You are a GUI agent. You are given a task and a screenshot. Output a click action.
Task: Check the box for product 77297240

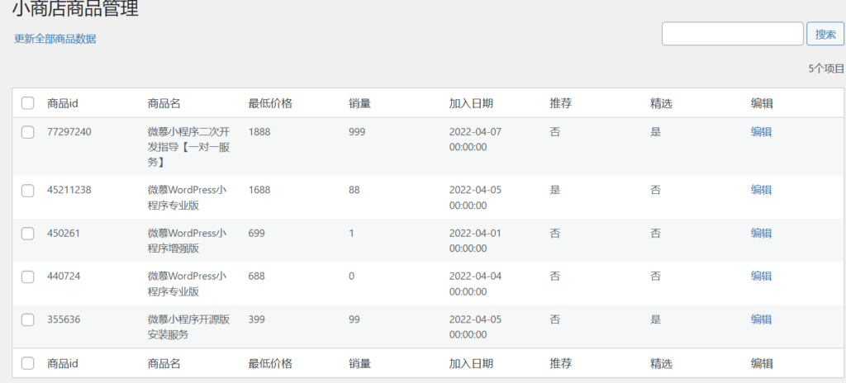tap(27, 131)
